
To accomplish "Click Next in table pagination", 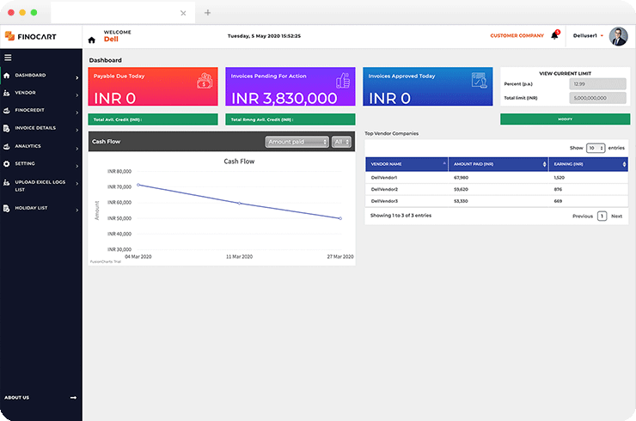I will tap(616, 217).
